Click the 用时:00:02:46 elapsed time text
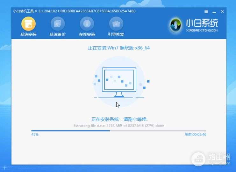This screenshot has height=172, width=236. [x=196, y=135]
